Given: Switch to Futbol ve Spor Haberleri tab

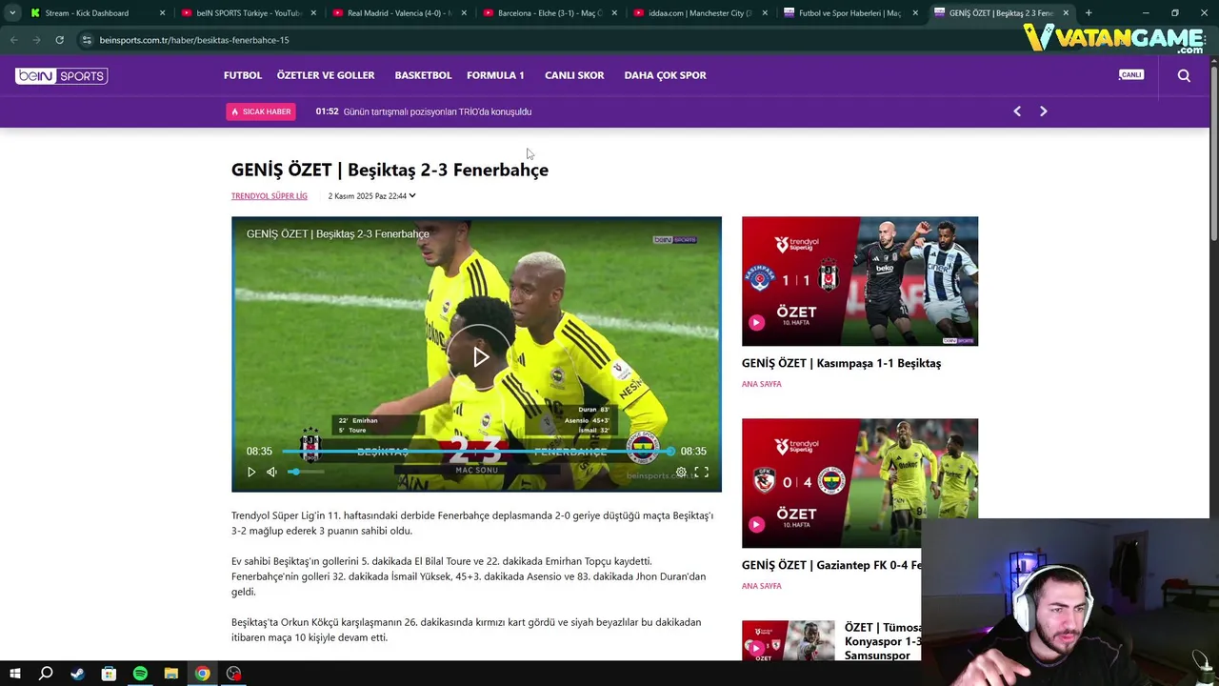Looking at the screenshot, I should (850, 13).
